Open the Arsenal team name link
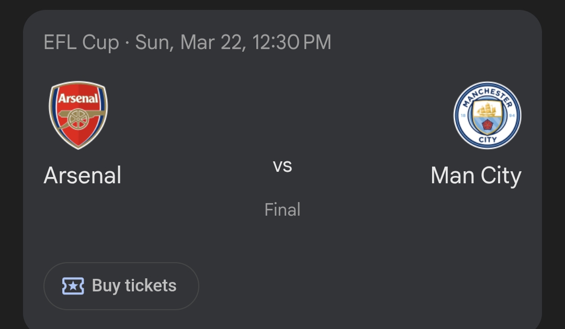Screen dimensions: 565x329 pyautogui.click(x=83, y=175)
